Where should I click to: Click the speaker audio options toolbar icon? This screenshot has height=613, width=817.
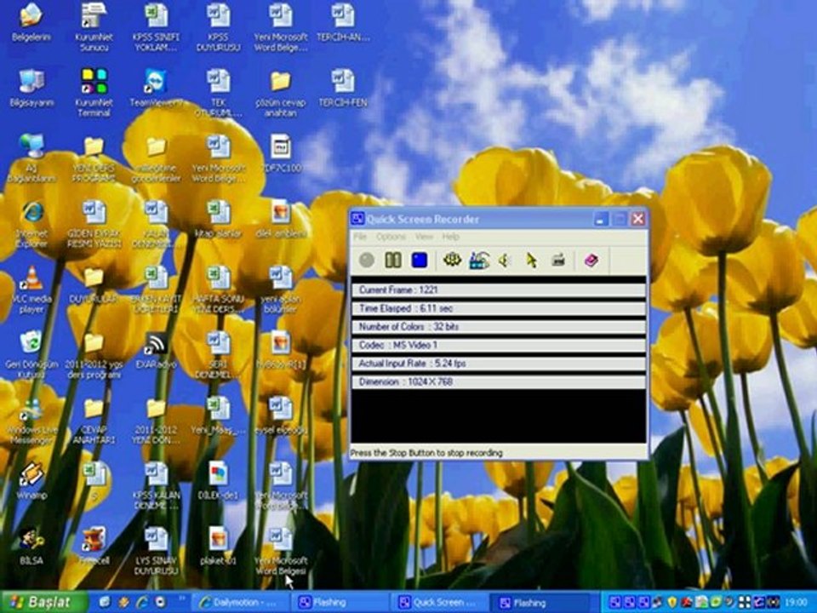[x=504, y=260]
